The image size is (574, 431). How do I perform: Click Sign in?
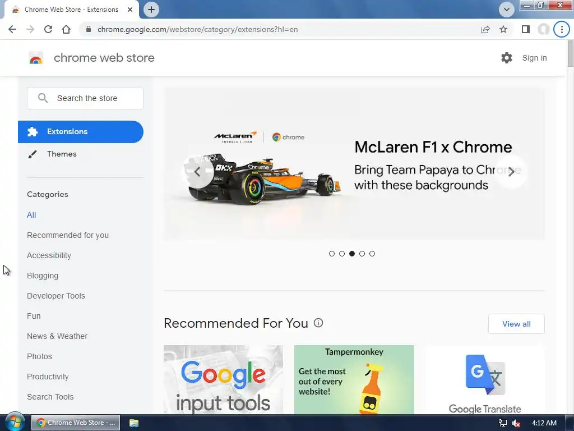pyautogui.click(x=534, y=58)
